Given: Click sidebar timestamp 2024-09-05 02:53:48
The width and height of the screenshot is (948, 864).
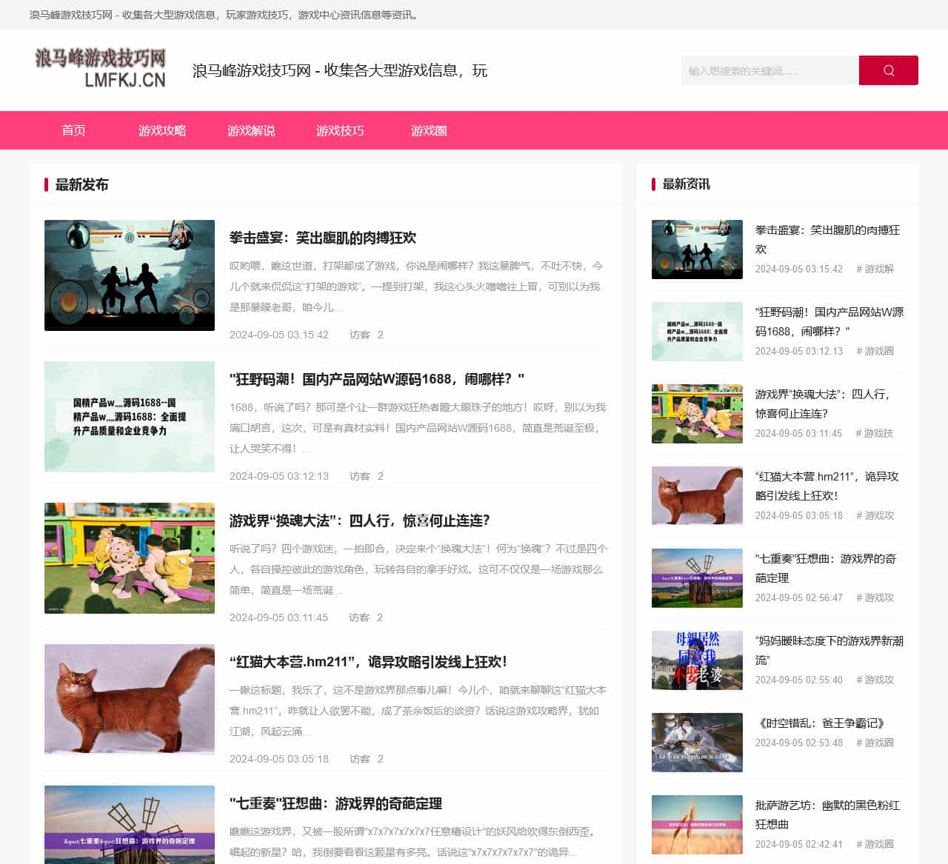Looking at the screenshot, I should pos(799,743).
